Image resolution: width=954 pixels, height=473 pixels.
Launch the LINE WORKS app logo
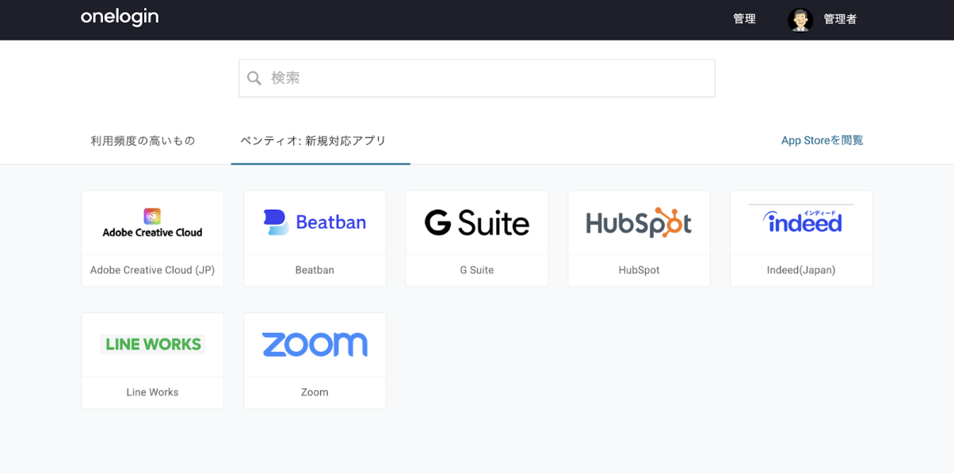(x=153, y=344)
